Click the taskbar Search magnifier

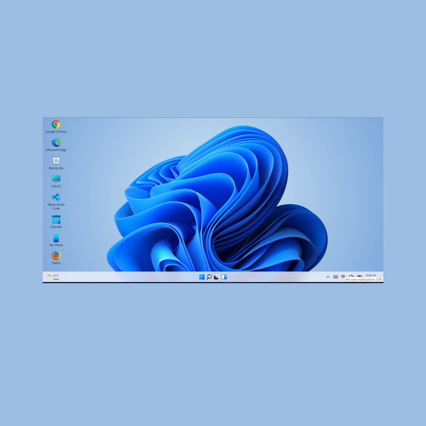click(209, 277)
